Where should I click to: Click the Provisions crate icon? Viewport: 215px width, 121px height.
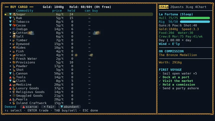coord(14,62)
